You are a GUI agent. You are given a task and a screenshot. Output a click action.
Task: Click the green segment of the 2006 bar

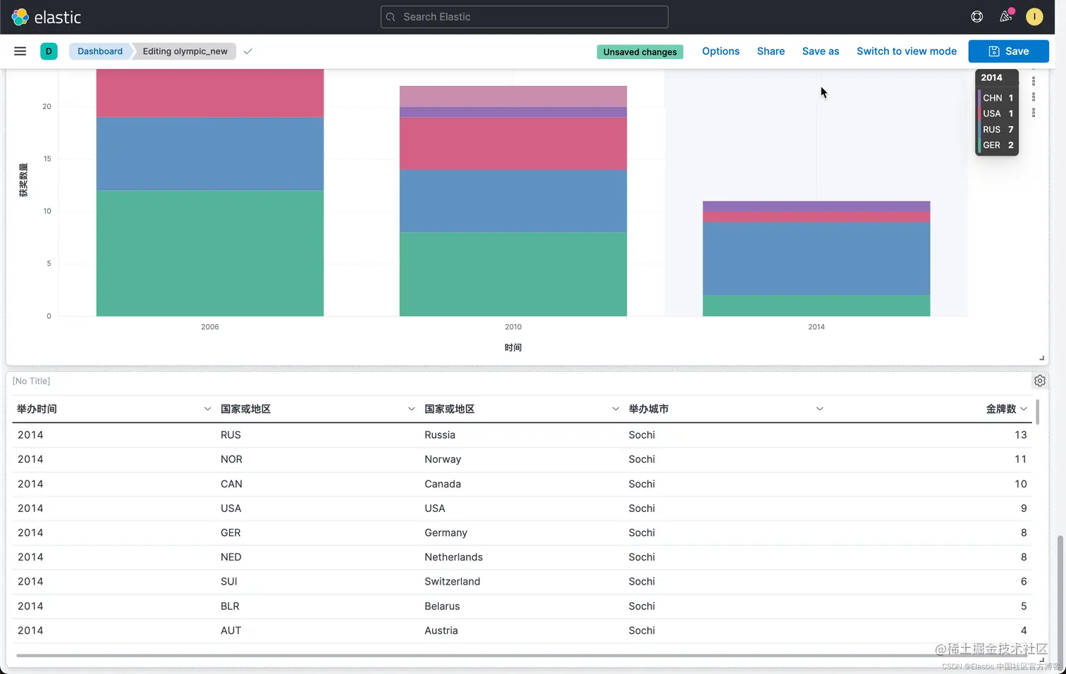[x=210, y=254]
